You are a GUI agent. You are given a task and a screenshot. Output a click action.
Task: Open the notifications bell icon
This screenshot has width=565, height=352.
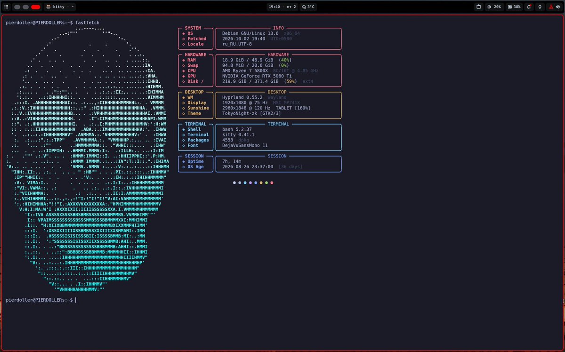[x=529, y=7]
